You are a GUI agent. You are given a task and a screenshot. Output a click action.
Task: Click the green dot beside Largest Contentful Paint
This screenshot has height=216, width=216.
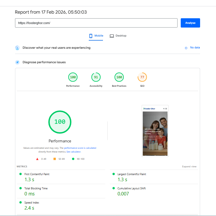click(x=114, y=174)
